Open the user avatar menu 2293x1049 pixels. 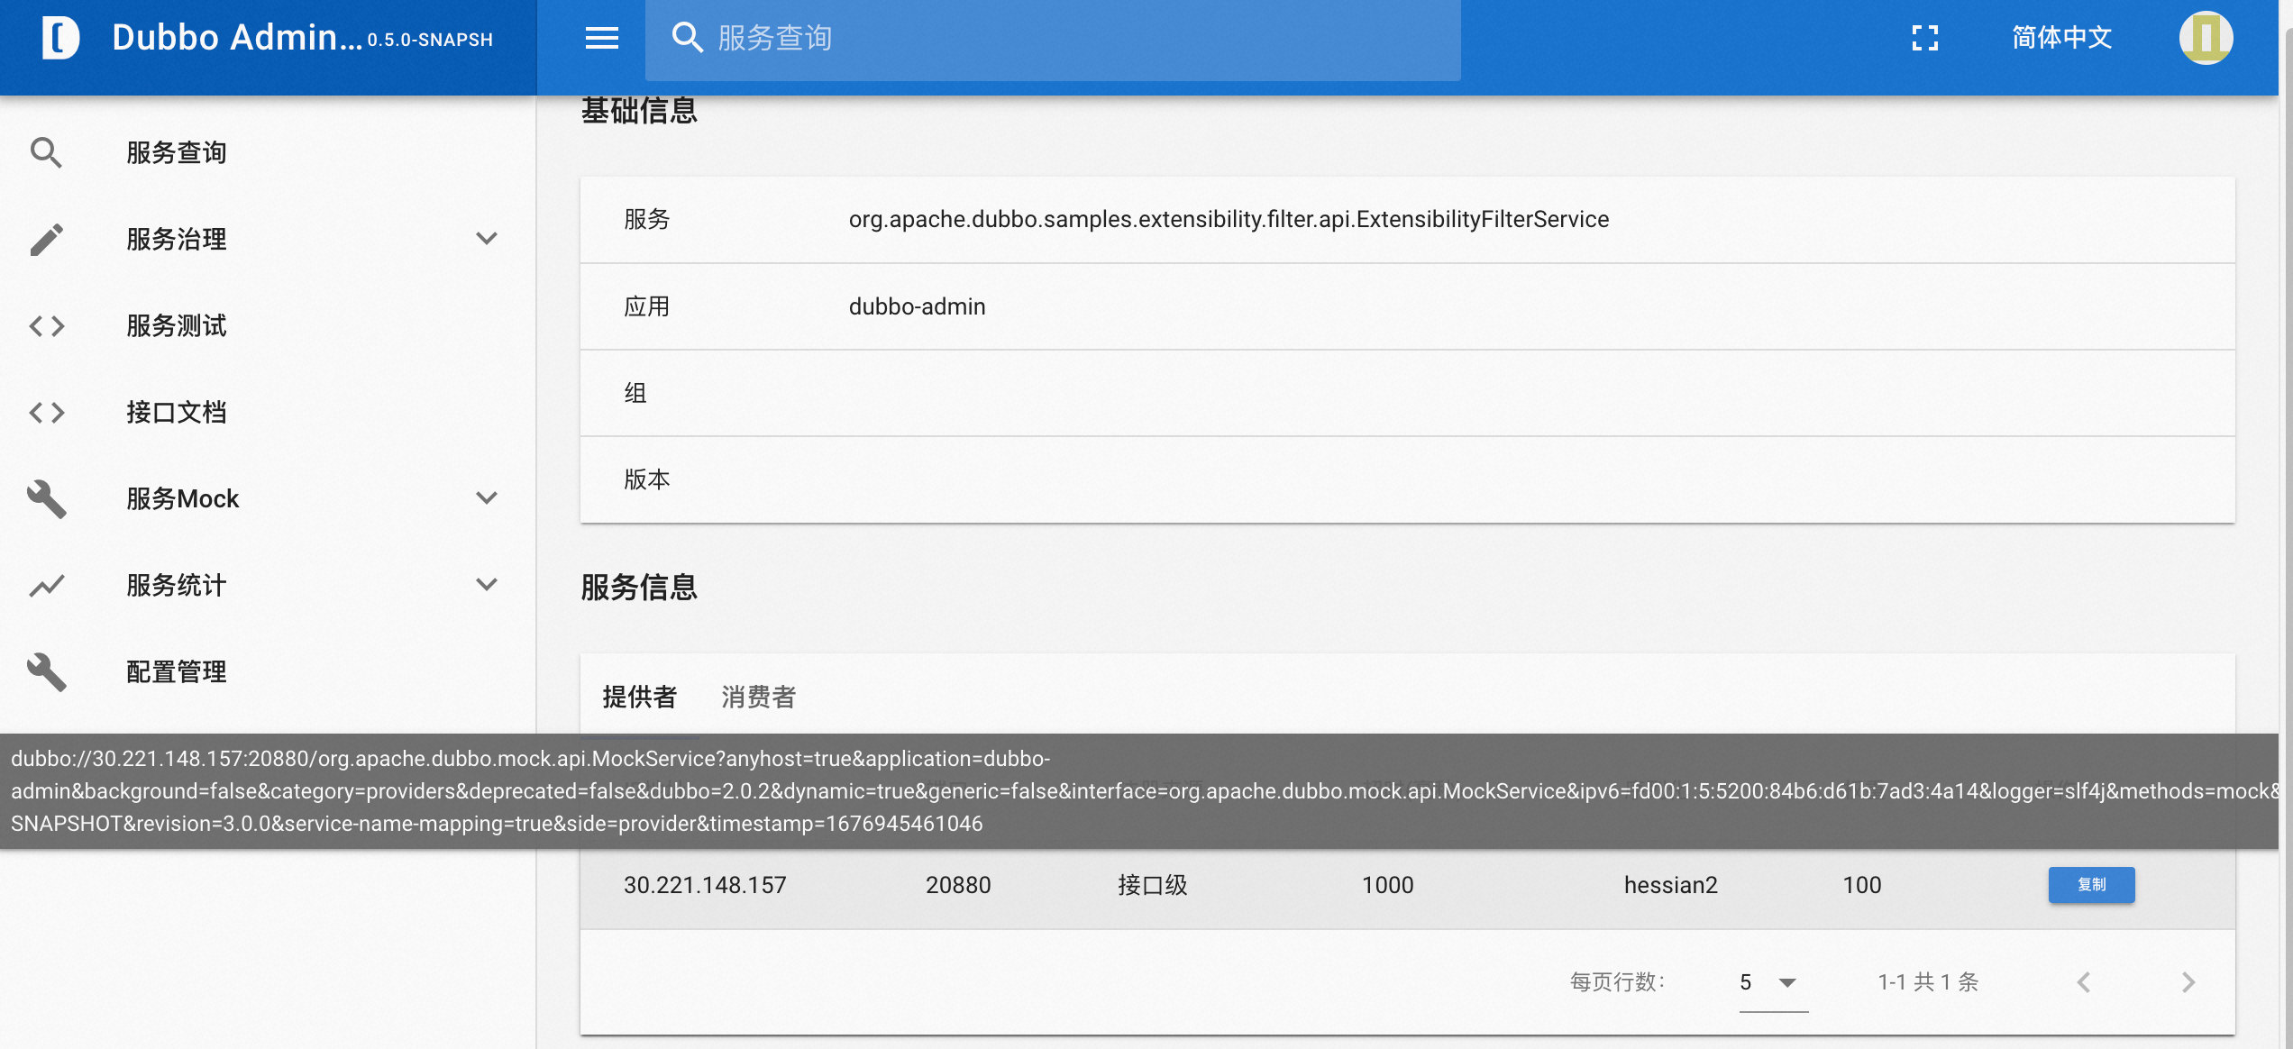tap(2205, 38)
